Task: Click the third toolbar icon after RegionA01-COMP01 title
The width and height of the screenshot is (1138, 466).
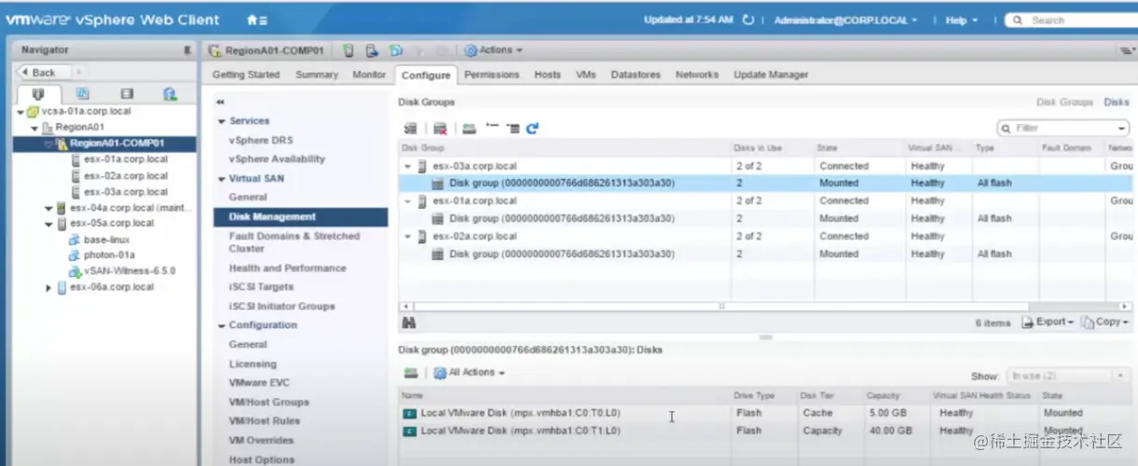Action: click(396, 50)
